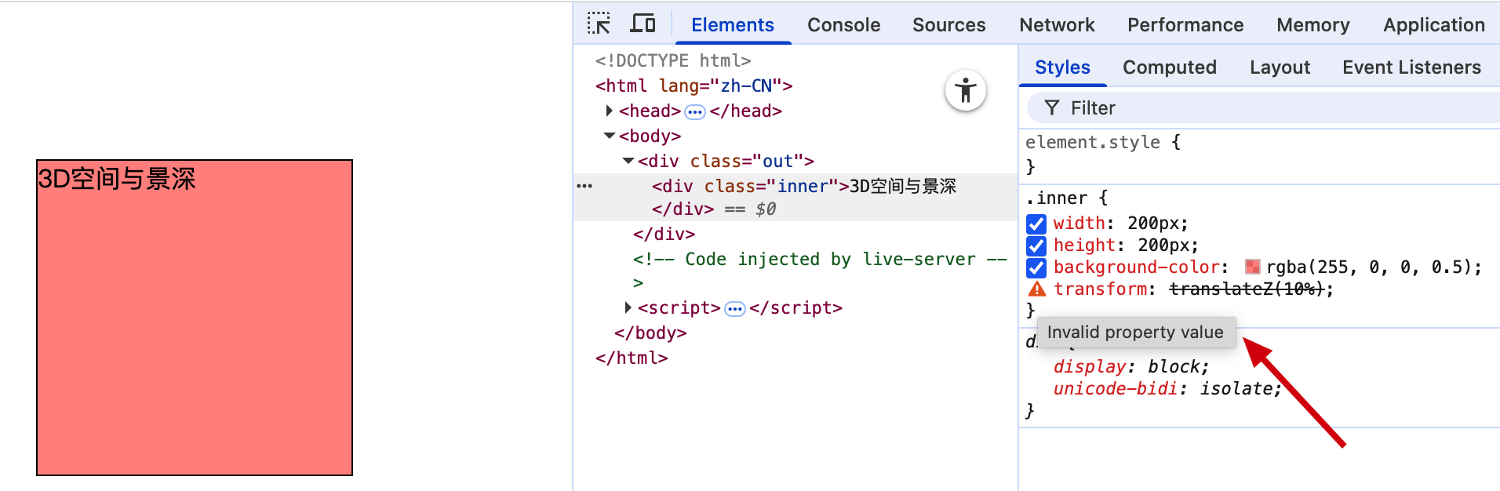Open the three-dot menu beside inner div
1500x491 pixels.
pos(584,186)
